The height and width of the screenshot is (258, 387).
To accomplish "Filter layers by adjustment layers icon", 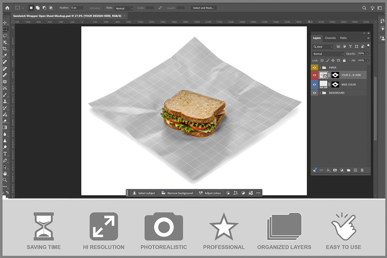I will [344, 46].
